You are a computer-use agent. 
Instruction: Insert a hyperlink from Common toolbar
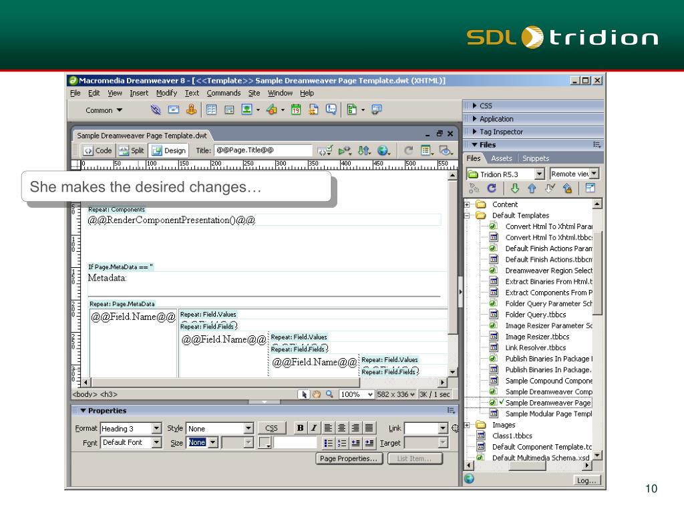pyautogui.click(x=155, y=110)
